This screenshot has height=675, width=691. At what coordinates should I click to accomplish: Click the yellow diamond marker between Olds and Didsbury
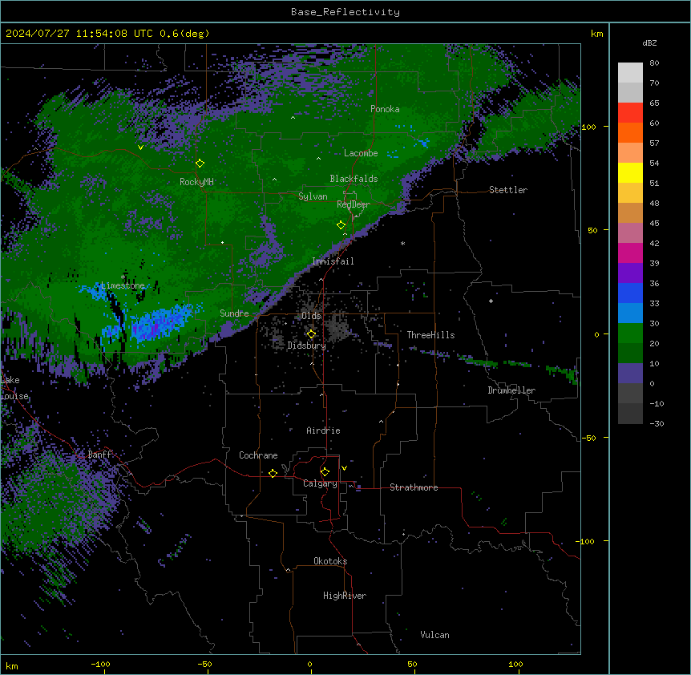tap(311, 334)
